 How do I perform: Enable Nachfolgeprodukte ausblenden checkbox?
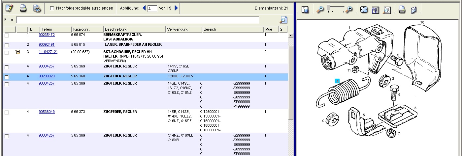[x=52, y=8]
